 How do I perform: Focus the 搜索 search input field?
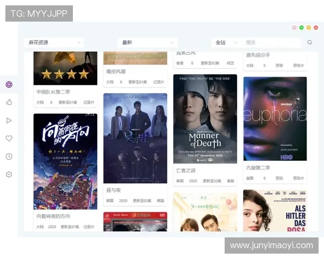point(271,43)
